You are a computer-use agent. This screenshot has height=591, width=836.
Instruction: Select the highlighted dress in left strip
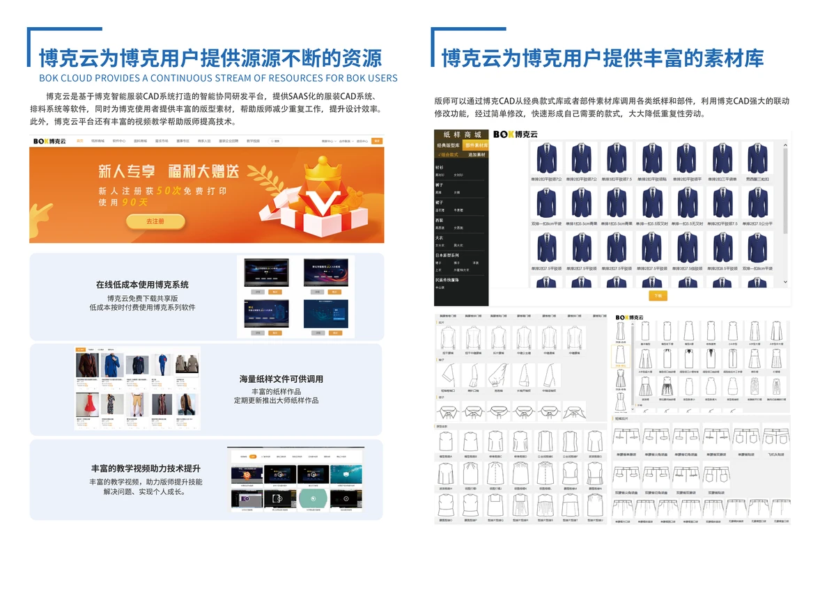point(620,356)
